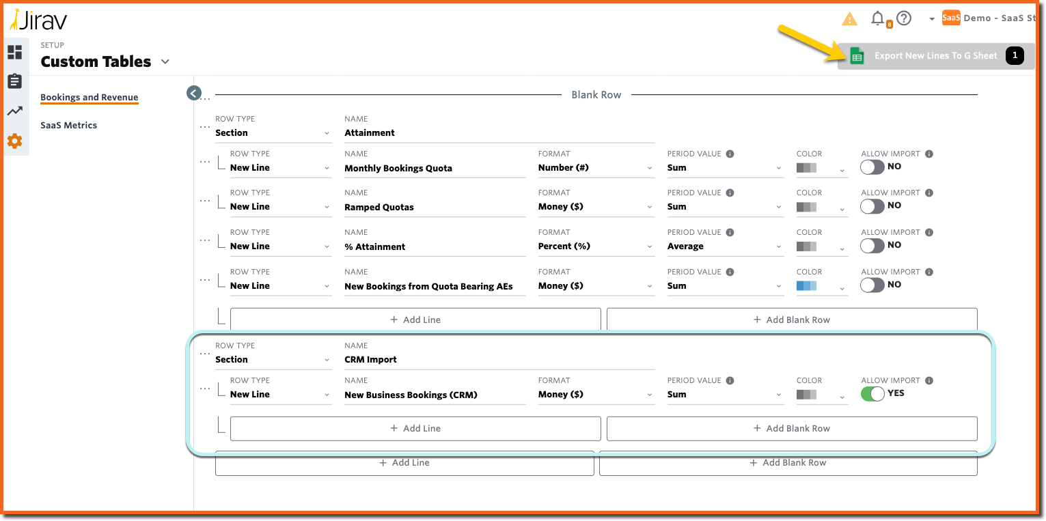Edit the New Business Bookings (CRM) name field

click(435, 395)
